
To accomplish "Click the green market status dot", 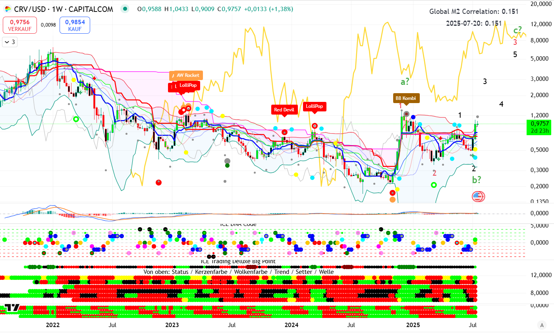I will coord(125,9).
